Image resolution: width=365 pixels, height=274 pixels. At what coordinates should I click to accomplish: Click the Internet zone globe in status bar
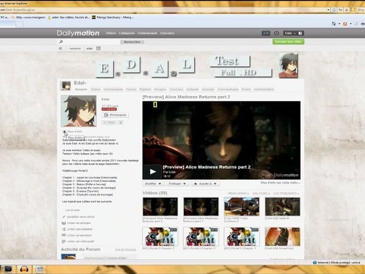[x=315, y=263]
